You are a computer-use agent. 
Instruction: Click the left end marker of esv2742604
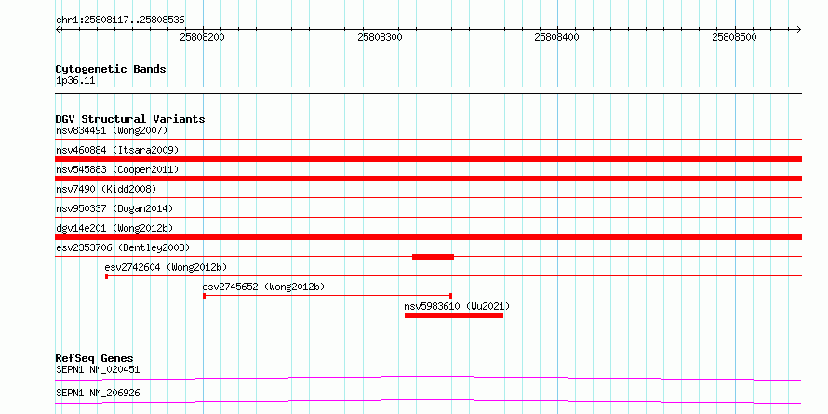(x=107, y=276)
